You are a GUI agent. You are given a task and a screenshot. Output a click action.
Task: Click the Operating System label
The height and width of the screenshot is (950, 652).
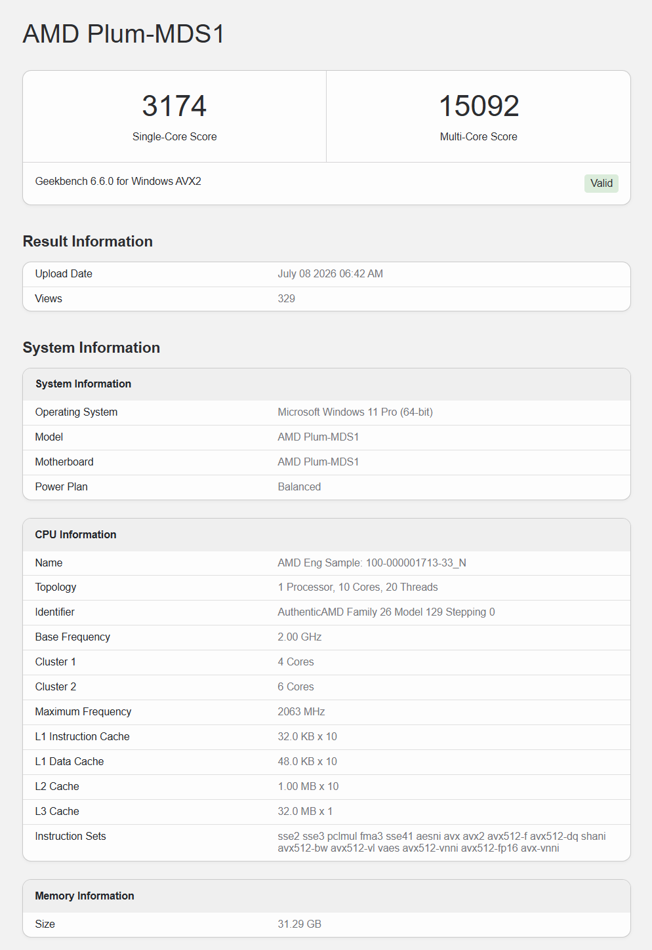tap(76, 412)
